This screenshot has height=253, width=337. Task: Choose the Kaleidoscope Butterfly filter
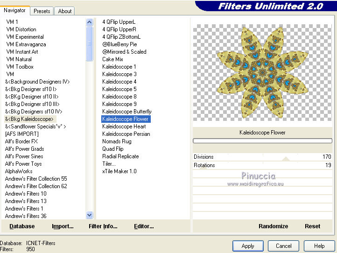click(127, 112)
